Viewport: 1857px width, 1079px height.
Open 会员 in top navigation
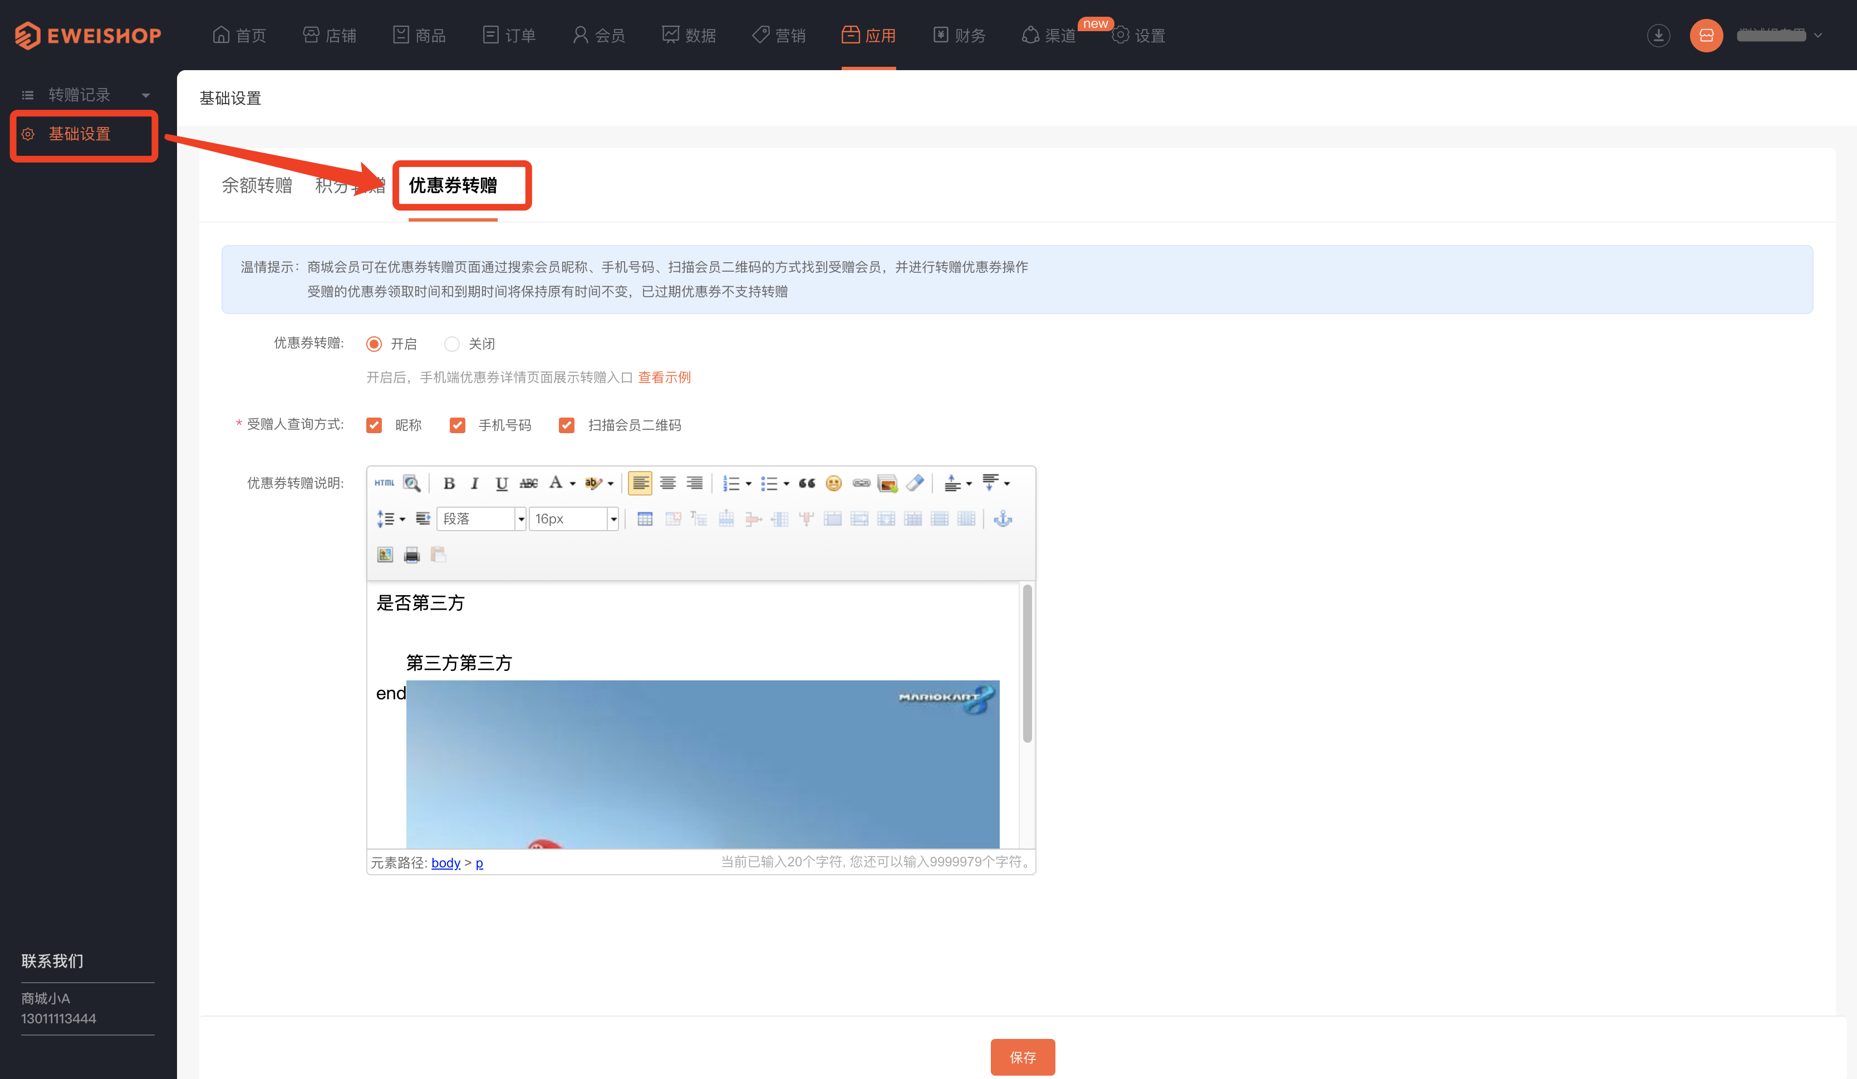tap(599, 36)
